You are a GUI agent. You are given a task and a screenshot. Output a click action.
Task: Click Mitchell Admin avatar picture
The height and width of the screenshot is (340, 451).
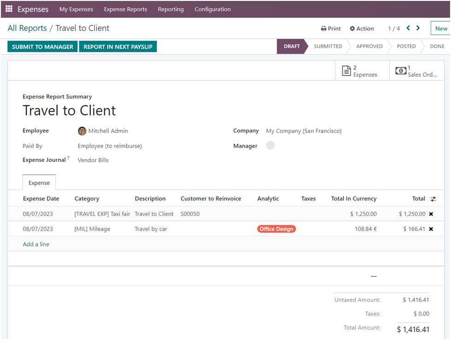[x=82, y=131]
